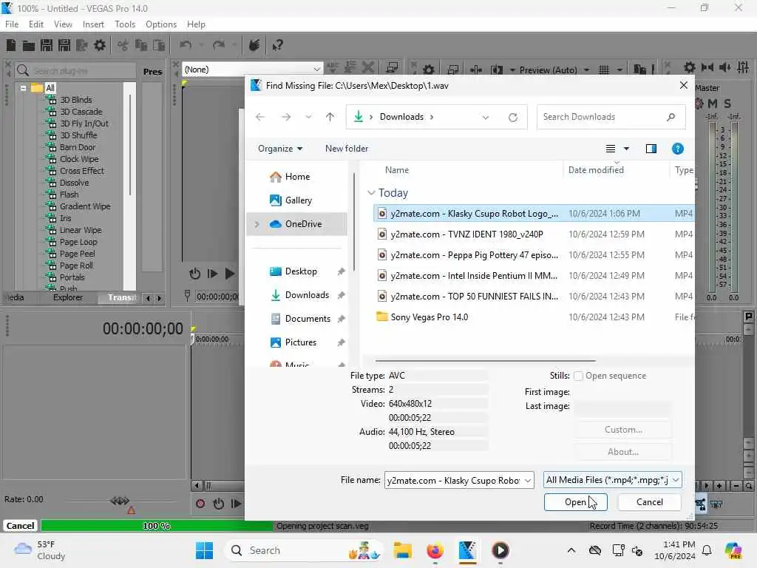Go back in the file dialog

point(260,117)
